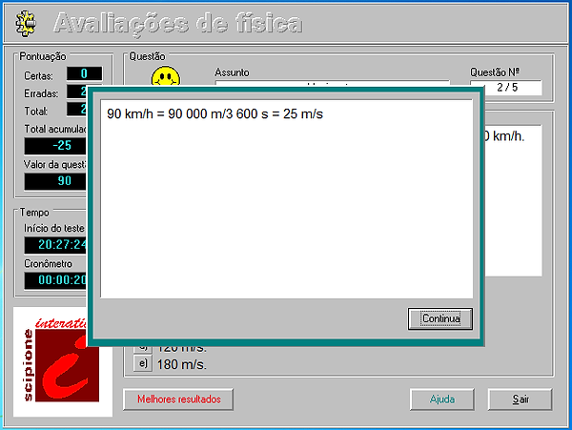The height and width of the screenshot is (430, 572).
Task: Click the Início do teste time display
Action: pyautogui.click(x=55, y=244)
